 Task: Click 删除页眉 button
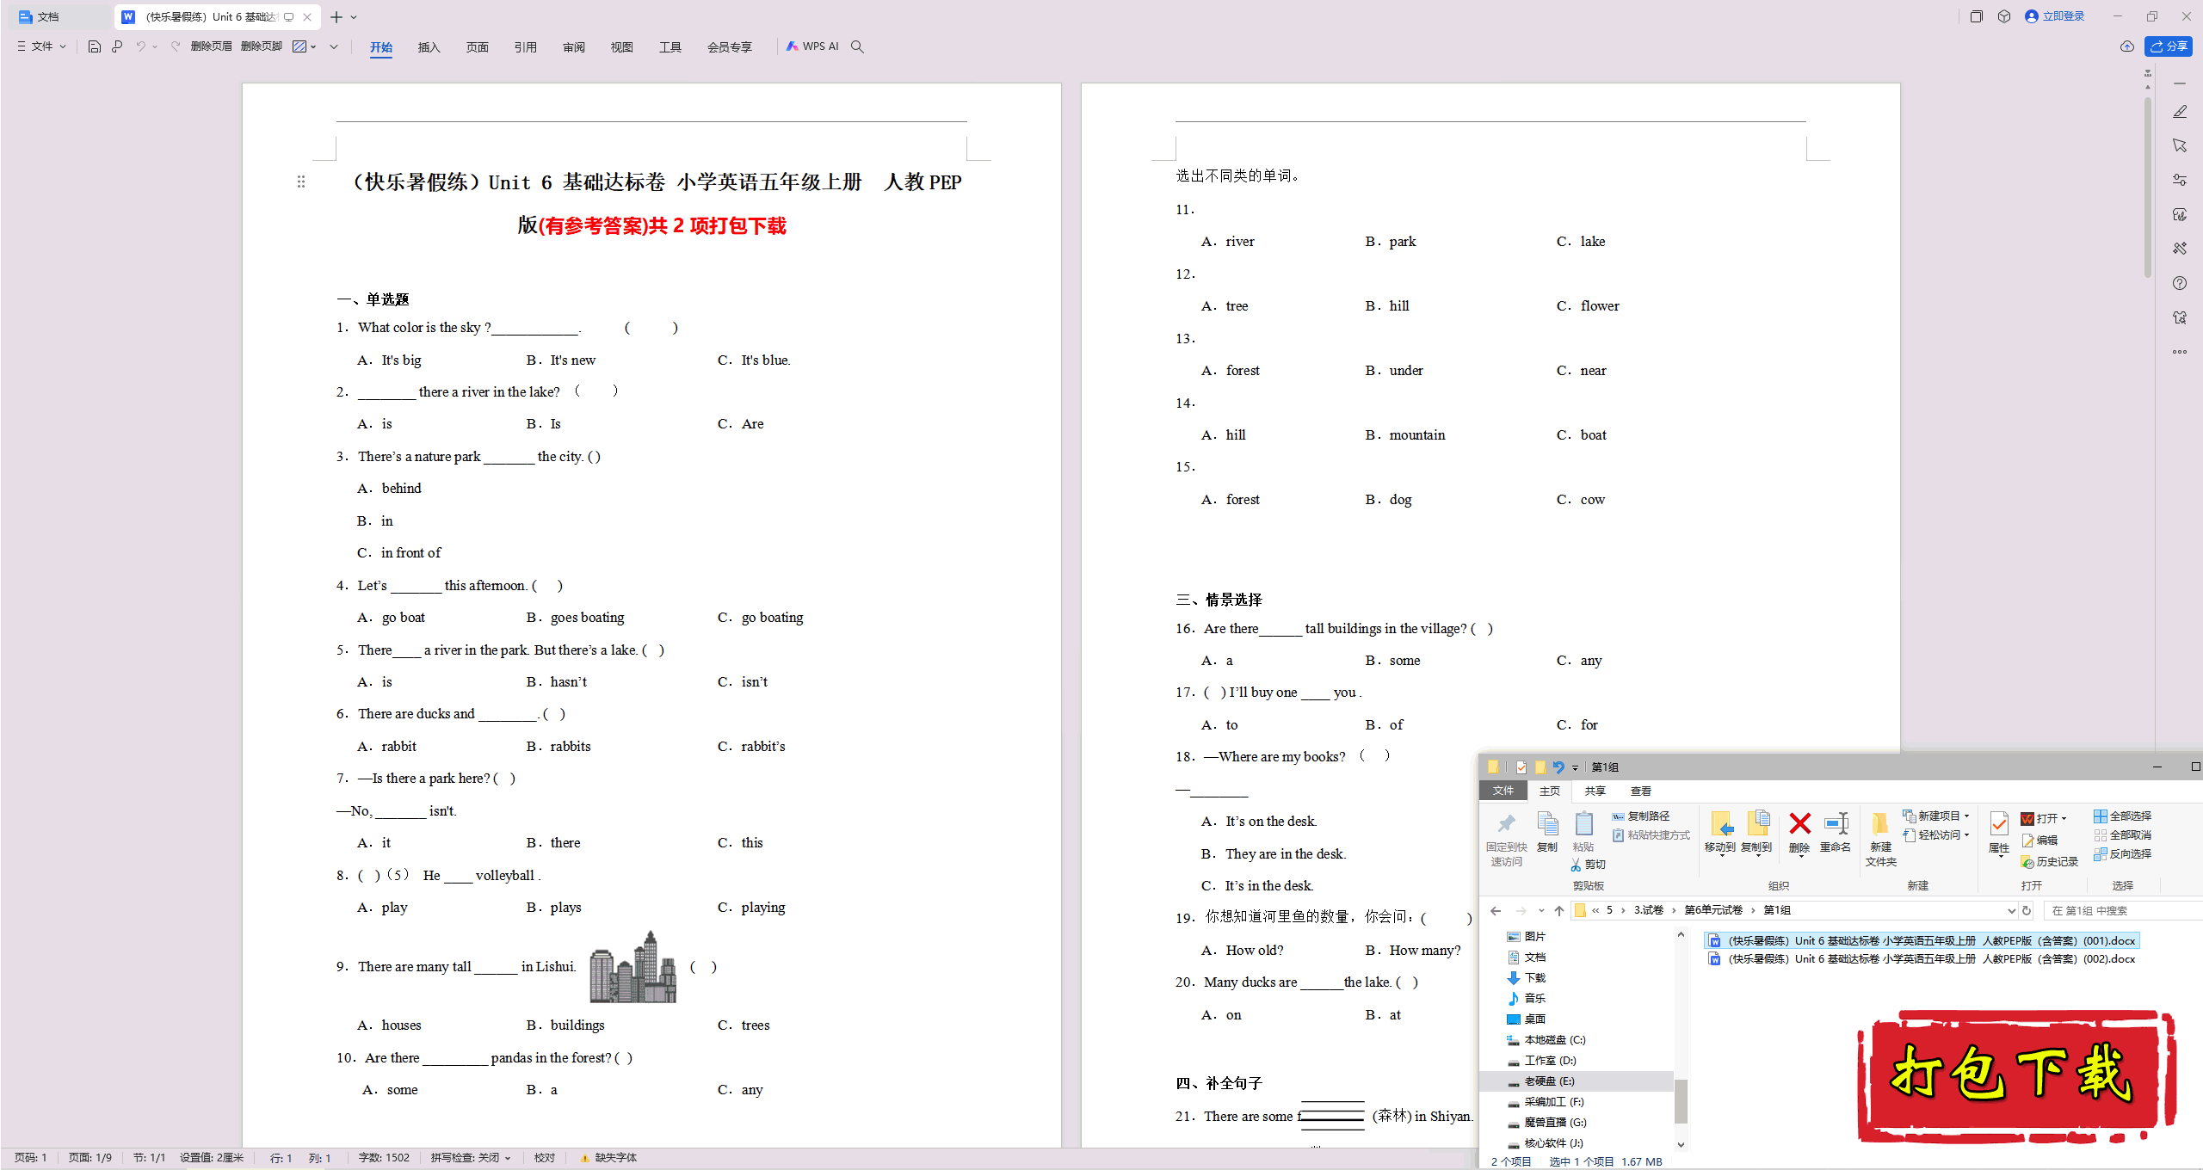pyautogui.click(x=212, y=46)
